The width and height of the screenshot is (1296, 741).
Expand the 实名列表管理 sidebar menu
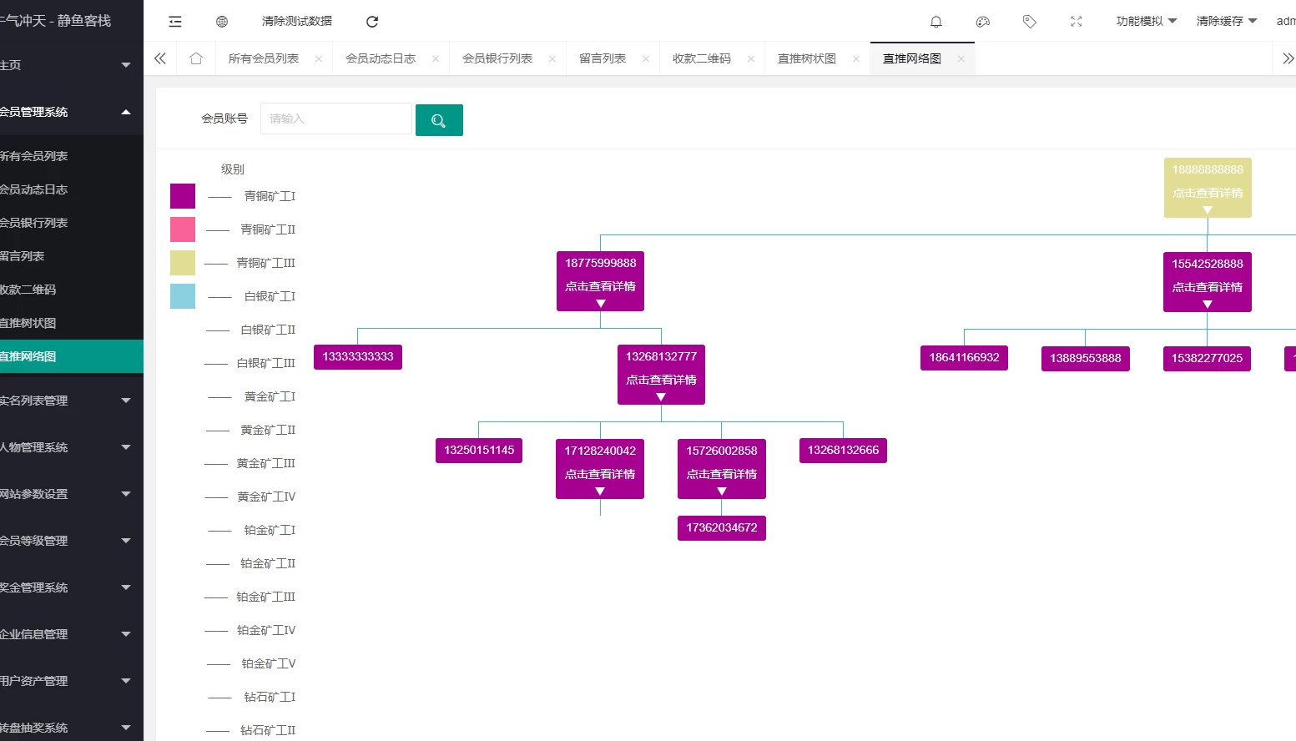pyautogui.click(x=65, y=401)
